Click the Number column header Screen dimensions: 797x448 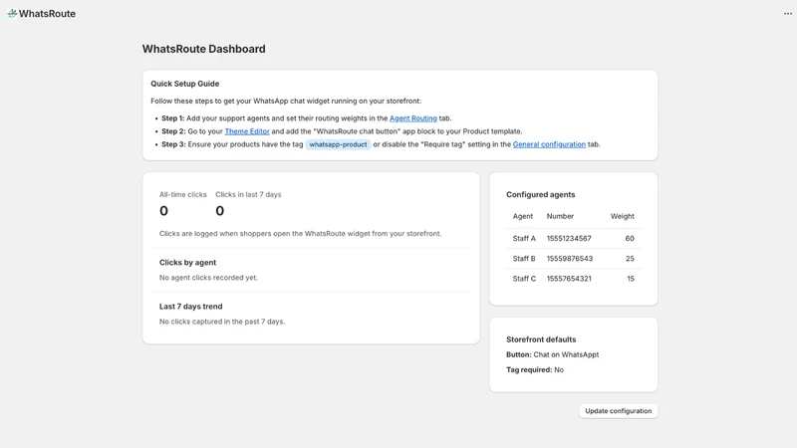coord(560,216)
